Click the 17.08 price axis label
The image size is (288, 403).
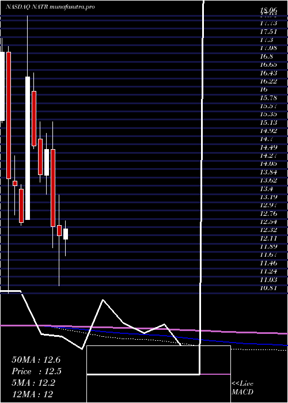click(x=268, y=48)
